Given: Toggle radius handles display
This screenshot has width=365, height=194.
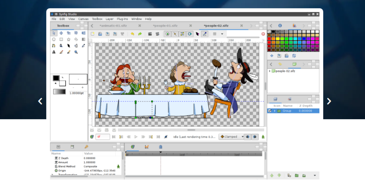Looking at the screenshot, I should (x=190, y=34).
